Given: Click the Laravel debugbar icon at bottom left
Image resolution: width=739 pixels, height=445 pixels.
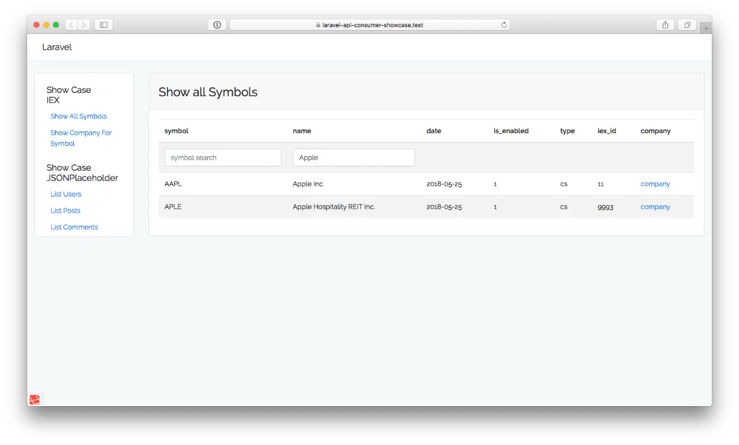Looking at the screenshot, I should (34, 399).
